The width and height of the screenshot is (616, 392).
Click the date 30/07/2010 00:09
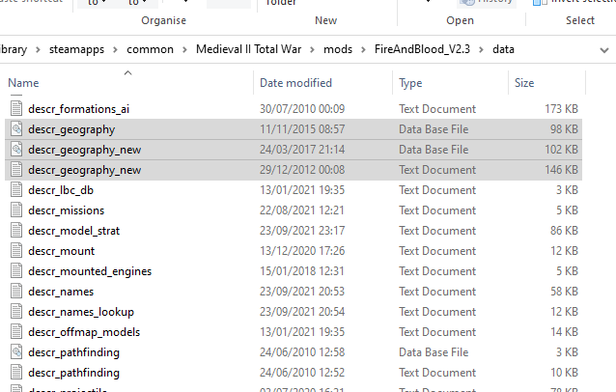click(302, 109)
